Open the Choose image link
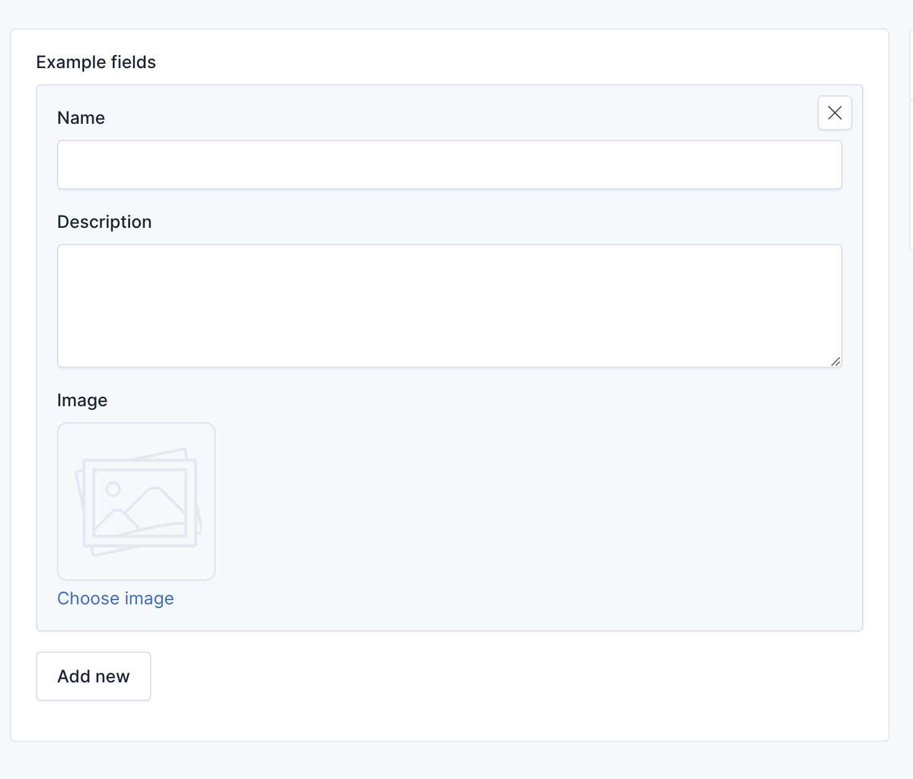 point(115,598)
